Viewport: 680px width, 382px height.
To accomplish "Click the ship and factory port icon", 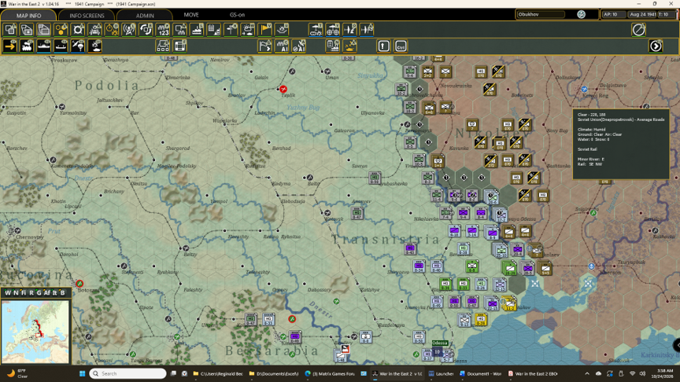I will coord(197,29).
